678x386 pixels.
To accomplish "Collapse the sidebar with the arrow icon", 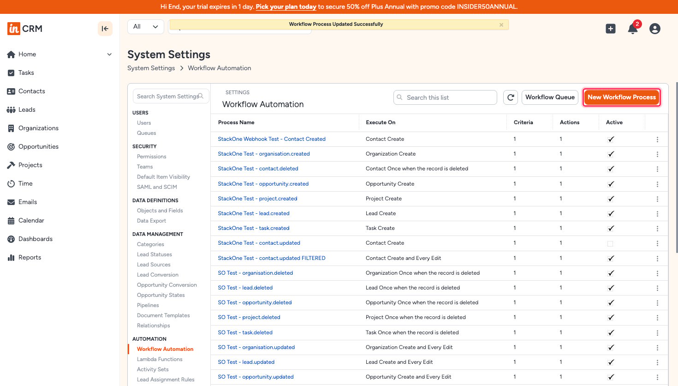I will tap(105, 29).
